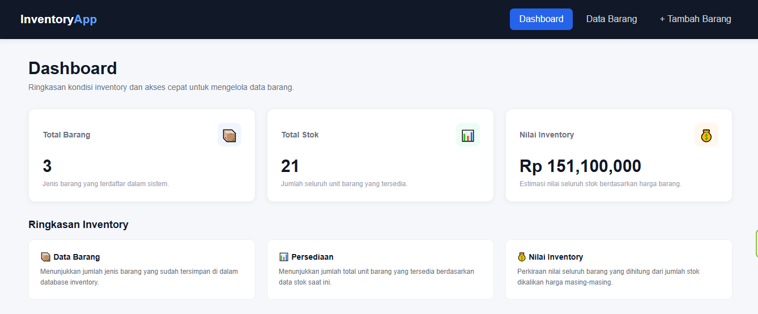
Task: Click the 'Jenis barang yang terdaftar dalam sistem' text
Action: click(105, 184)
